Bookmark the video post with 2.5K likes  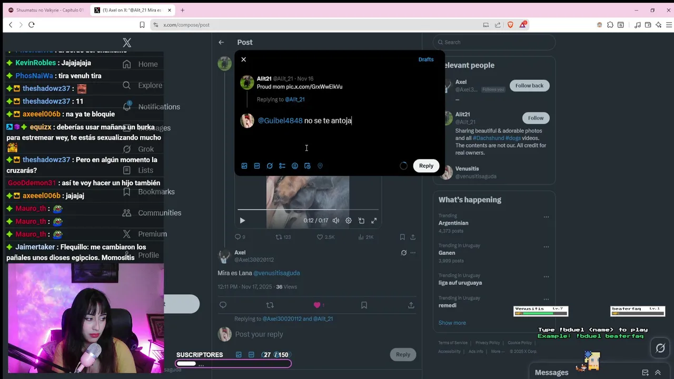[x=402, y=237]
